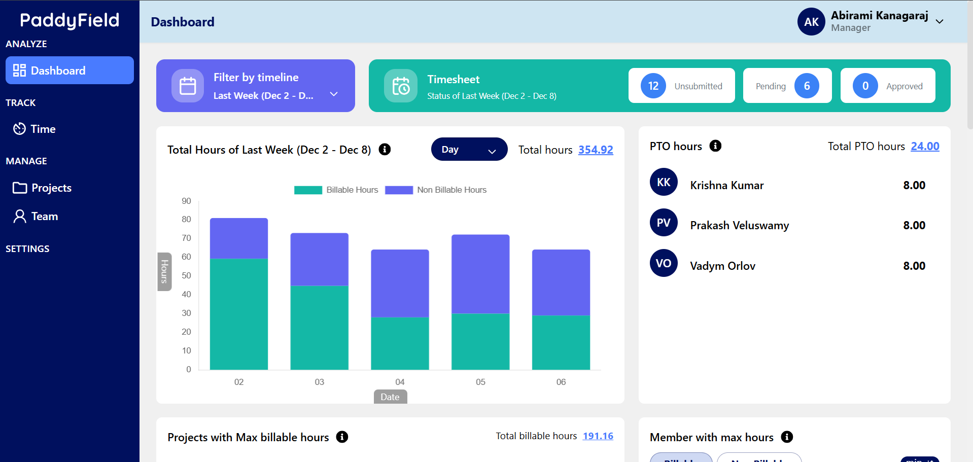Click the non billable bar segment for date 05
Image resolution: width=973 pixels, height=462 pixels.
coord(480,274)
